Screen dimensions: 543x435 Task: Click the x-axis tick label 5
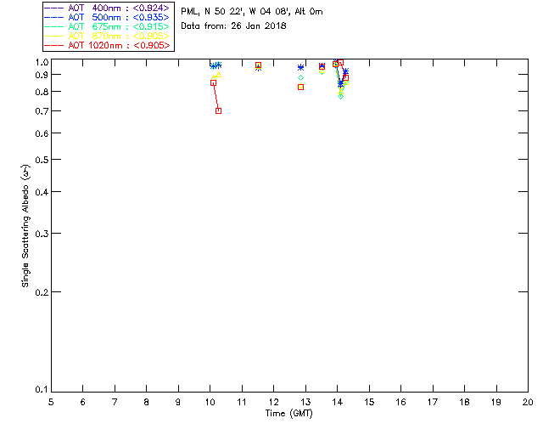pos(51,403)
